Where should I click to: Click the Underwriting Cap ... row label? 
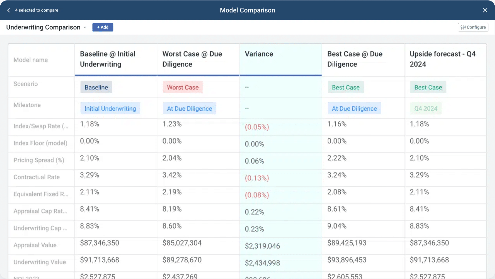tap(40, 228)
